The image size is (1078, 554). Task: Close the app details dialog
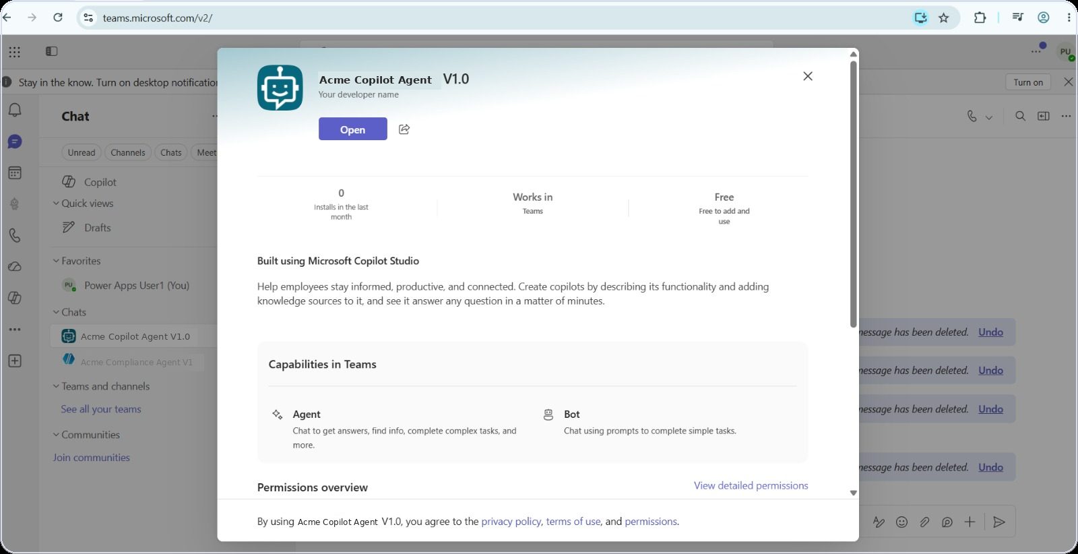click(x=808, y=76)
